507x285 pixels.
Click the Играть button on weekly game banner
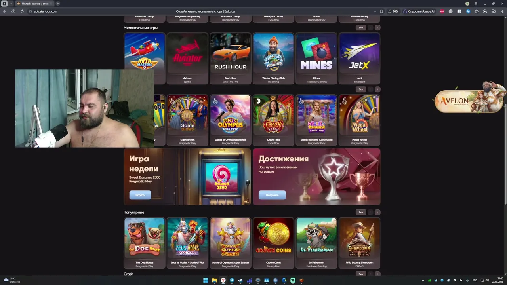click(140, 195)
